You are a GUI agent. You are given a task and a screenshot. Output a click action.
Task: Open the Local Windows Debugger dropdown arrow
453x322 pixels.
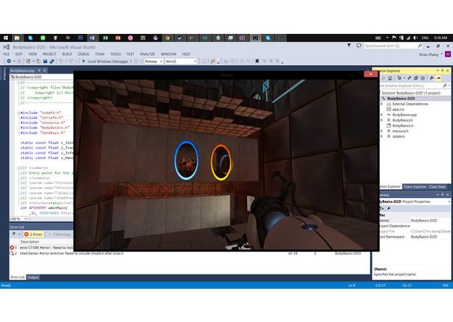click(x=131, y=61)
